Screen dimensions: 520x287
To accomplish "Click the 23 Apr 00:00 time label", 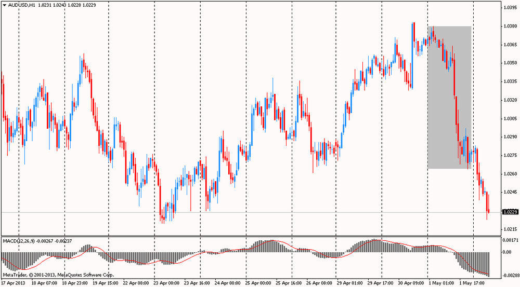I will click(x=167, y=283).
